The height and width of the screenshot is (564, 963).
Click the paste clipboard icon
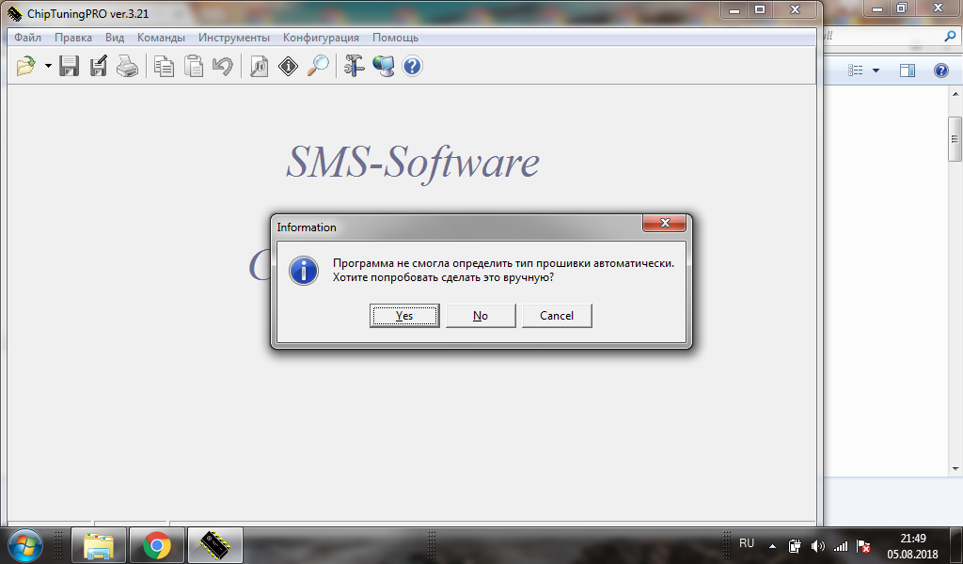coord(194,67)
